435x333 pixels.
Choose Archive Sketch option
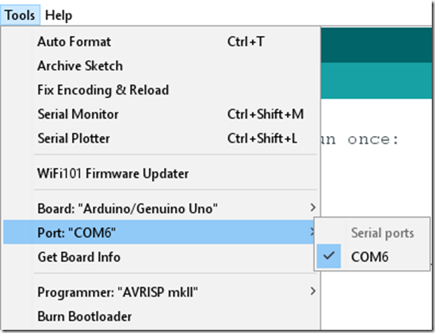pyautogui.click(x=160, y=66)
